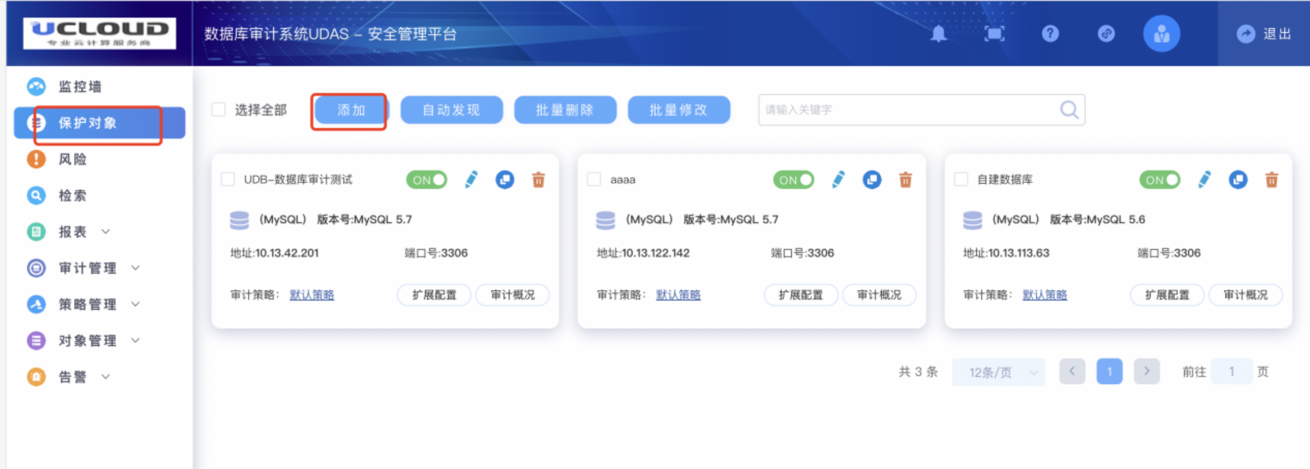Screen dimensions: 1310x469
Task: Click 审计概况 on 自建数据库 card
Action: coord(1246,295)
